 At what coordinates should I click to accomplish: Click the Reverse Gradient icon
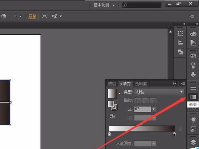112,116
